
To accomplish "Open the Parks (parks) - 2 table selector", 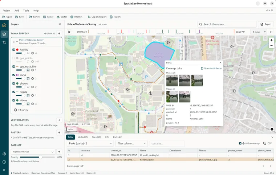I will (x=90, y=143).
